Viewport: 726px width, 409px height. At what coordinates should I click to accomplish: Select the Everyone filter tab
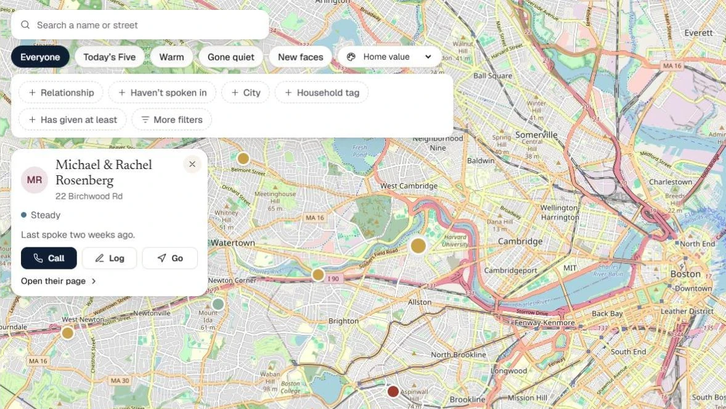[40, 57]
